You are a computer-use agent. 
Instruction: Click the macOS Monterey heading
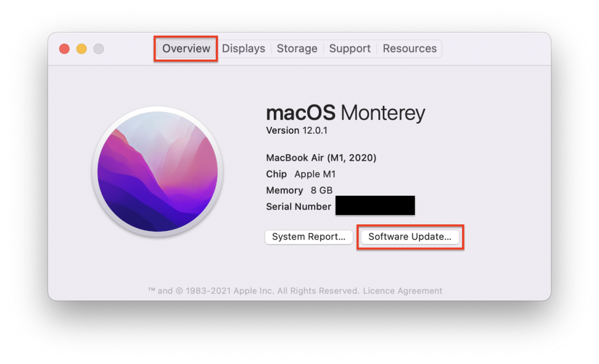pyautogui.click(x=345, y=112)
